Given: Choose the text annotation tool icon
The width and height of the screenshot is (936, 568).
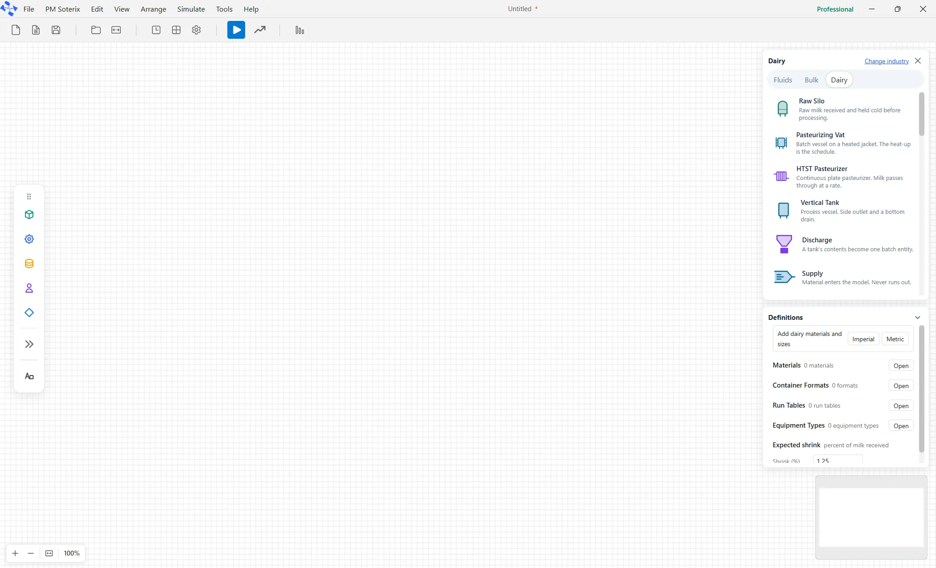Looking at the screenshot, I should coord(29,376).
